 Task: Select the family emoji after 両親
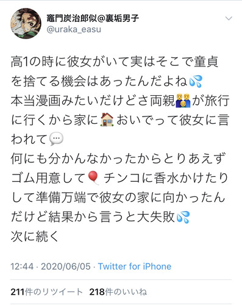tap(183, 101)
